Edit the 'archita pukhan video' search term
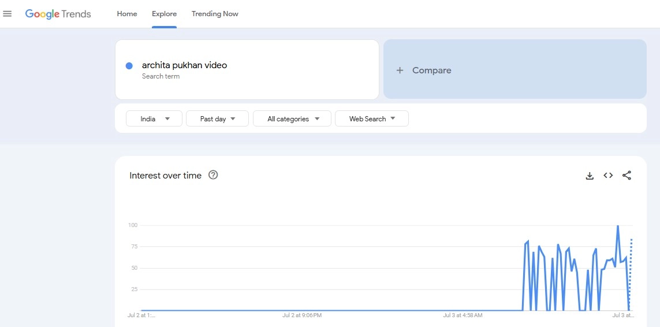 coord(185,65)
